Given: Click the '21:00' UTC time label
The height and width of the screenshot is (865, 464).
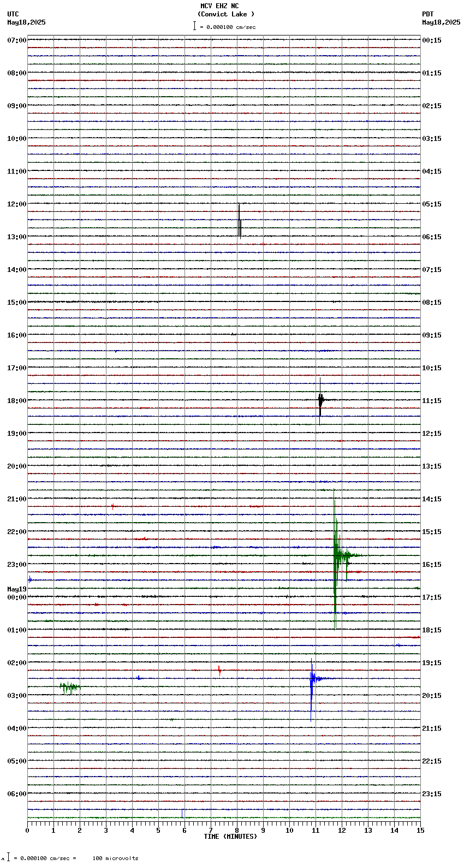Looking at the screenshot, I should tap(17, 499).
